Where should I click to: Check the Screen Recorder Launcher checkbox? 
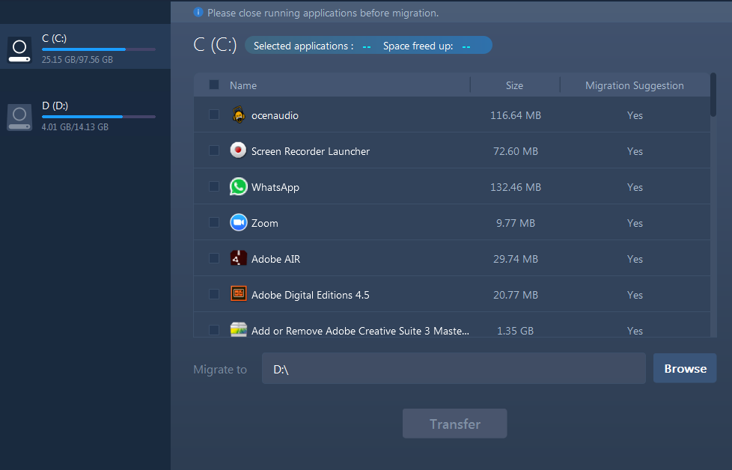click(214, 150)
